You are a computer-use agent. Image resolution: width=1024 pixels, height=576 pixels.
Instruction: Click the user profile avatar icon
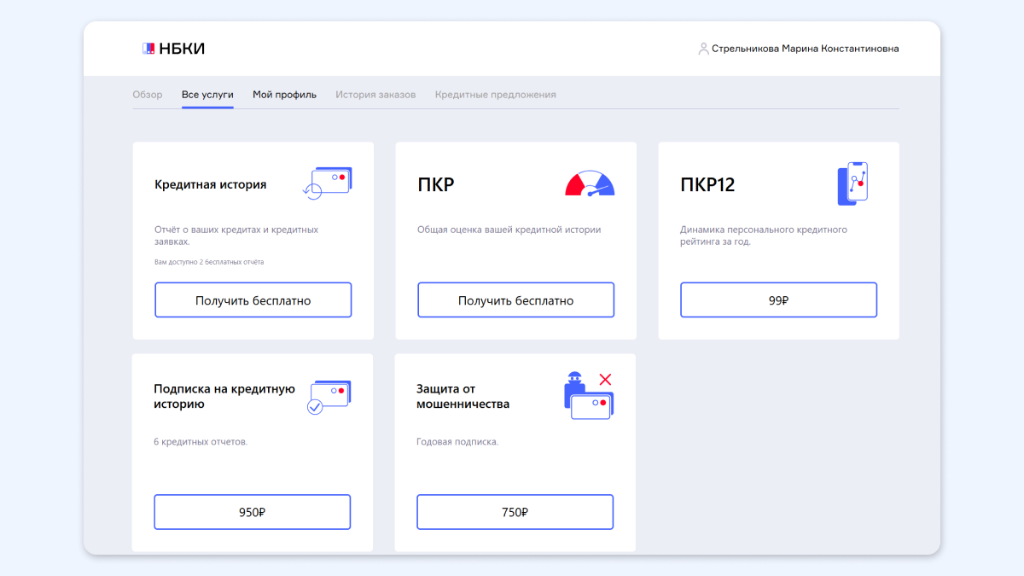pyautogui.click(x=703, y=49)
